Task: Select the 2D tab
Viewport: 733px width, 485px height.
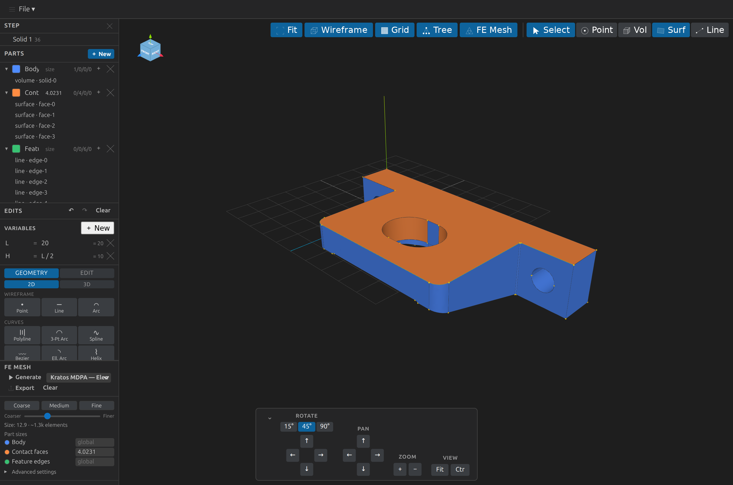Action: 31,284
